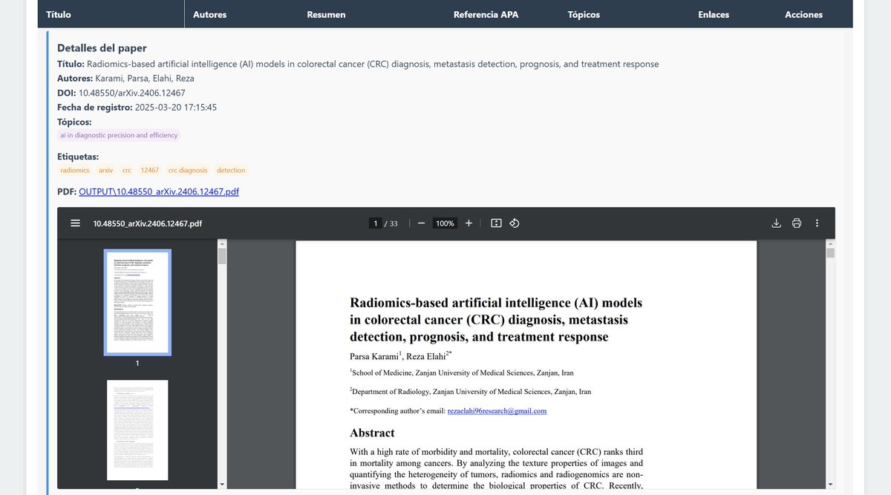Toggle the thumbnail sidebar with the hamburger icon
The height and width of the screenshot is (495, 891).
tap(75, 223)
